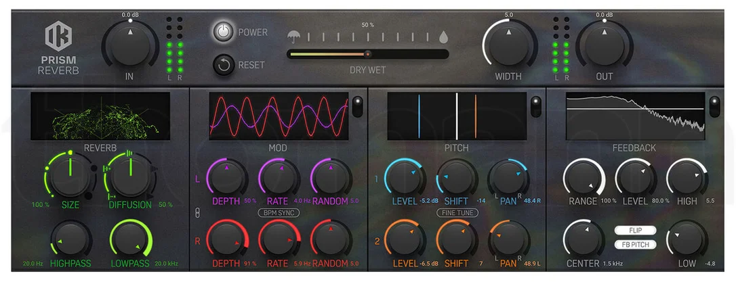Toggle the FB PITCH button
Image resolution: width=736 pixels, height=282 pixels.
[635, 244]
